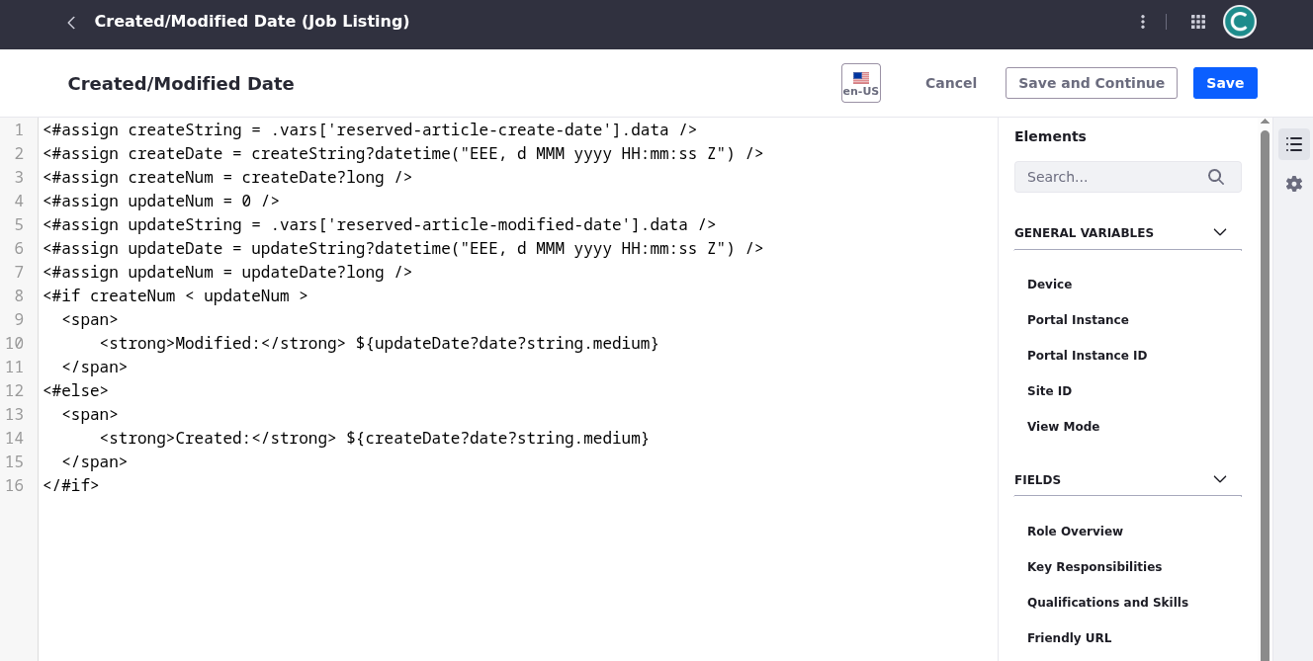Click the scrollbar up arrow
The width and height of the screenshot is (1313, 661).
click(x=1265, y=122)
